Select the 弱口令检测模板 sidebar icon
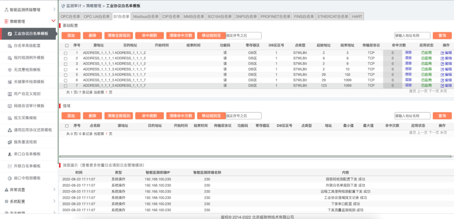Screen dimensions: 454x219 [x=10, y=178]
